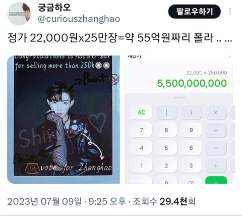242x216 pixels.
Task: View the Zhanghao photocard image
Action: pos(64,120)
